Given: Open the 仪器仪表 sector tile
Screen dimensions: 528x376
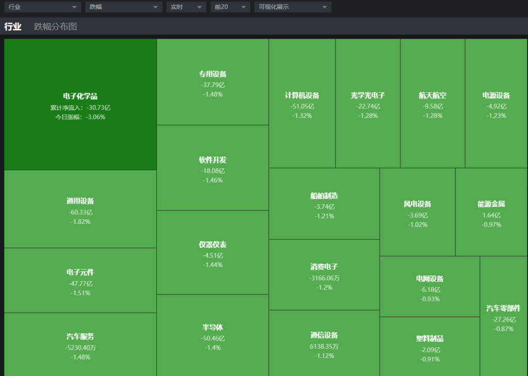Looking at the screenshot, I should 212,253.
